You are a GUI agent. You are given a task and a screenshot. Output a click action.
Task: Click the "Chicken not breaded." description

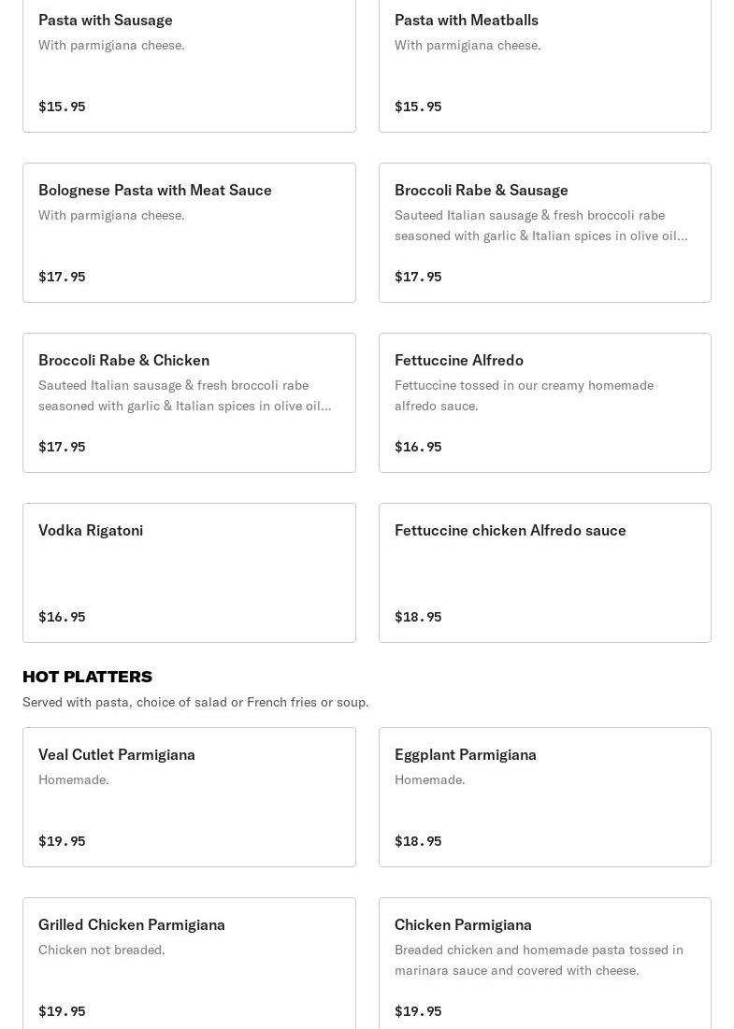[x=101, y=950]
